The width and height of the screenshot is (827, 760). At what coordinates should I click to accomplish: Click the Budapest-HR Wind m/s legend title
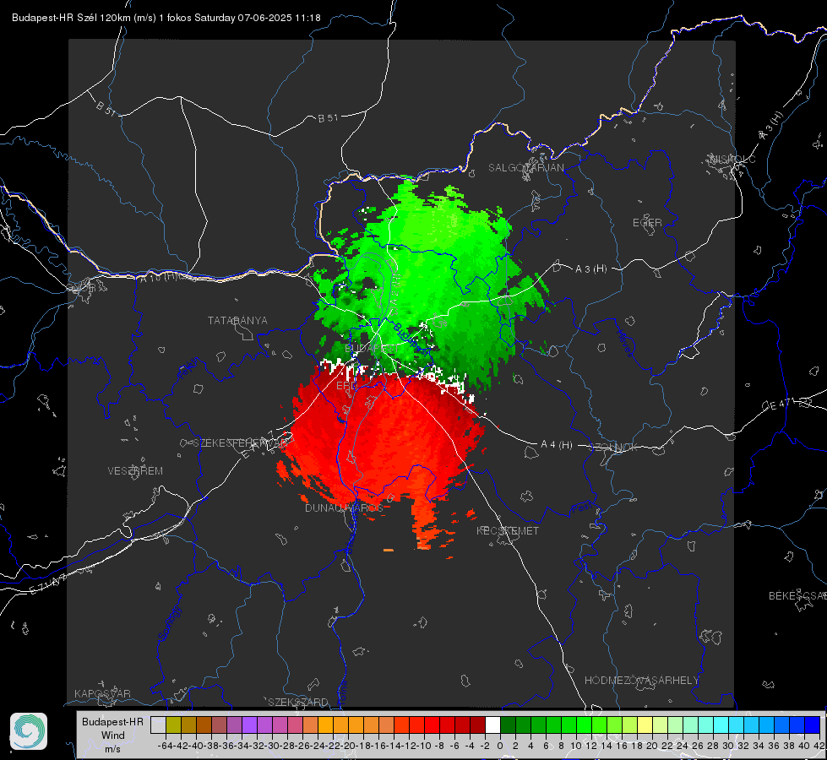(x=113, y=736)
